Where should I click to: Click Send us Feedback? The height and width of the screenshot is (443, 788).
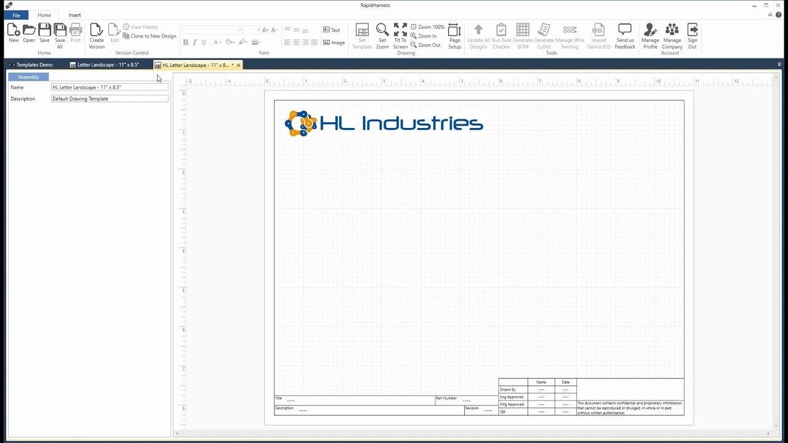pos(625,36)
